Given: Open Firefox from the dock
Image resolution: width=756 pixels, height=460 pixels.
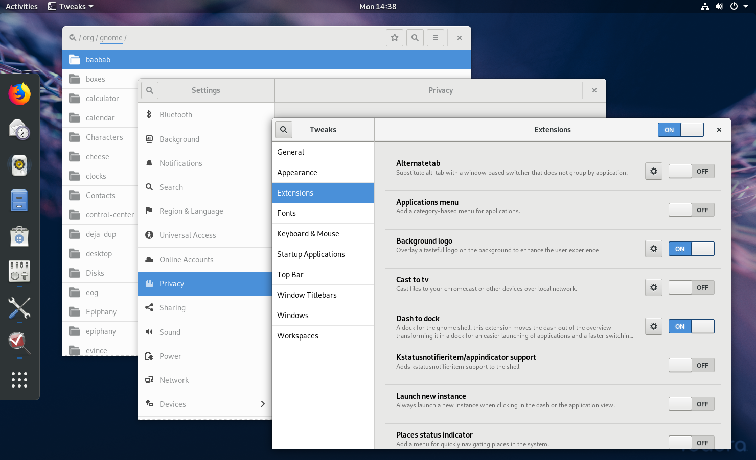Looking at the screenshot, I should (x=19, y=94).
